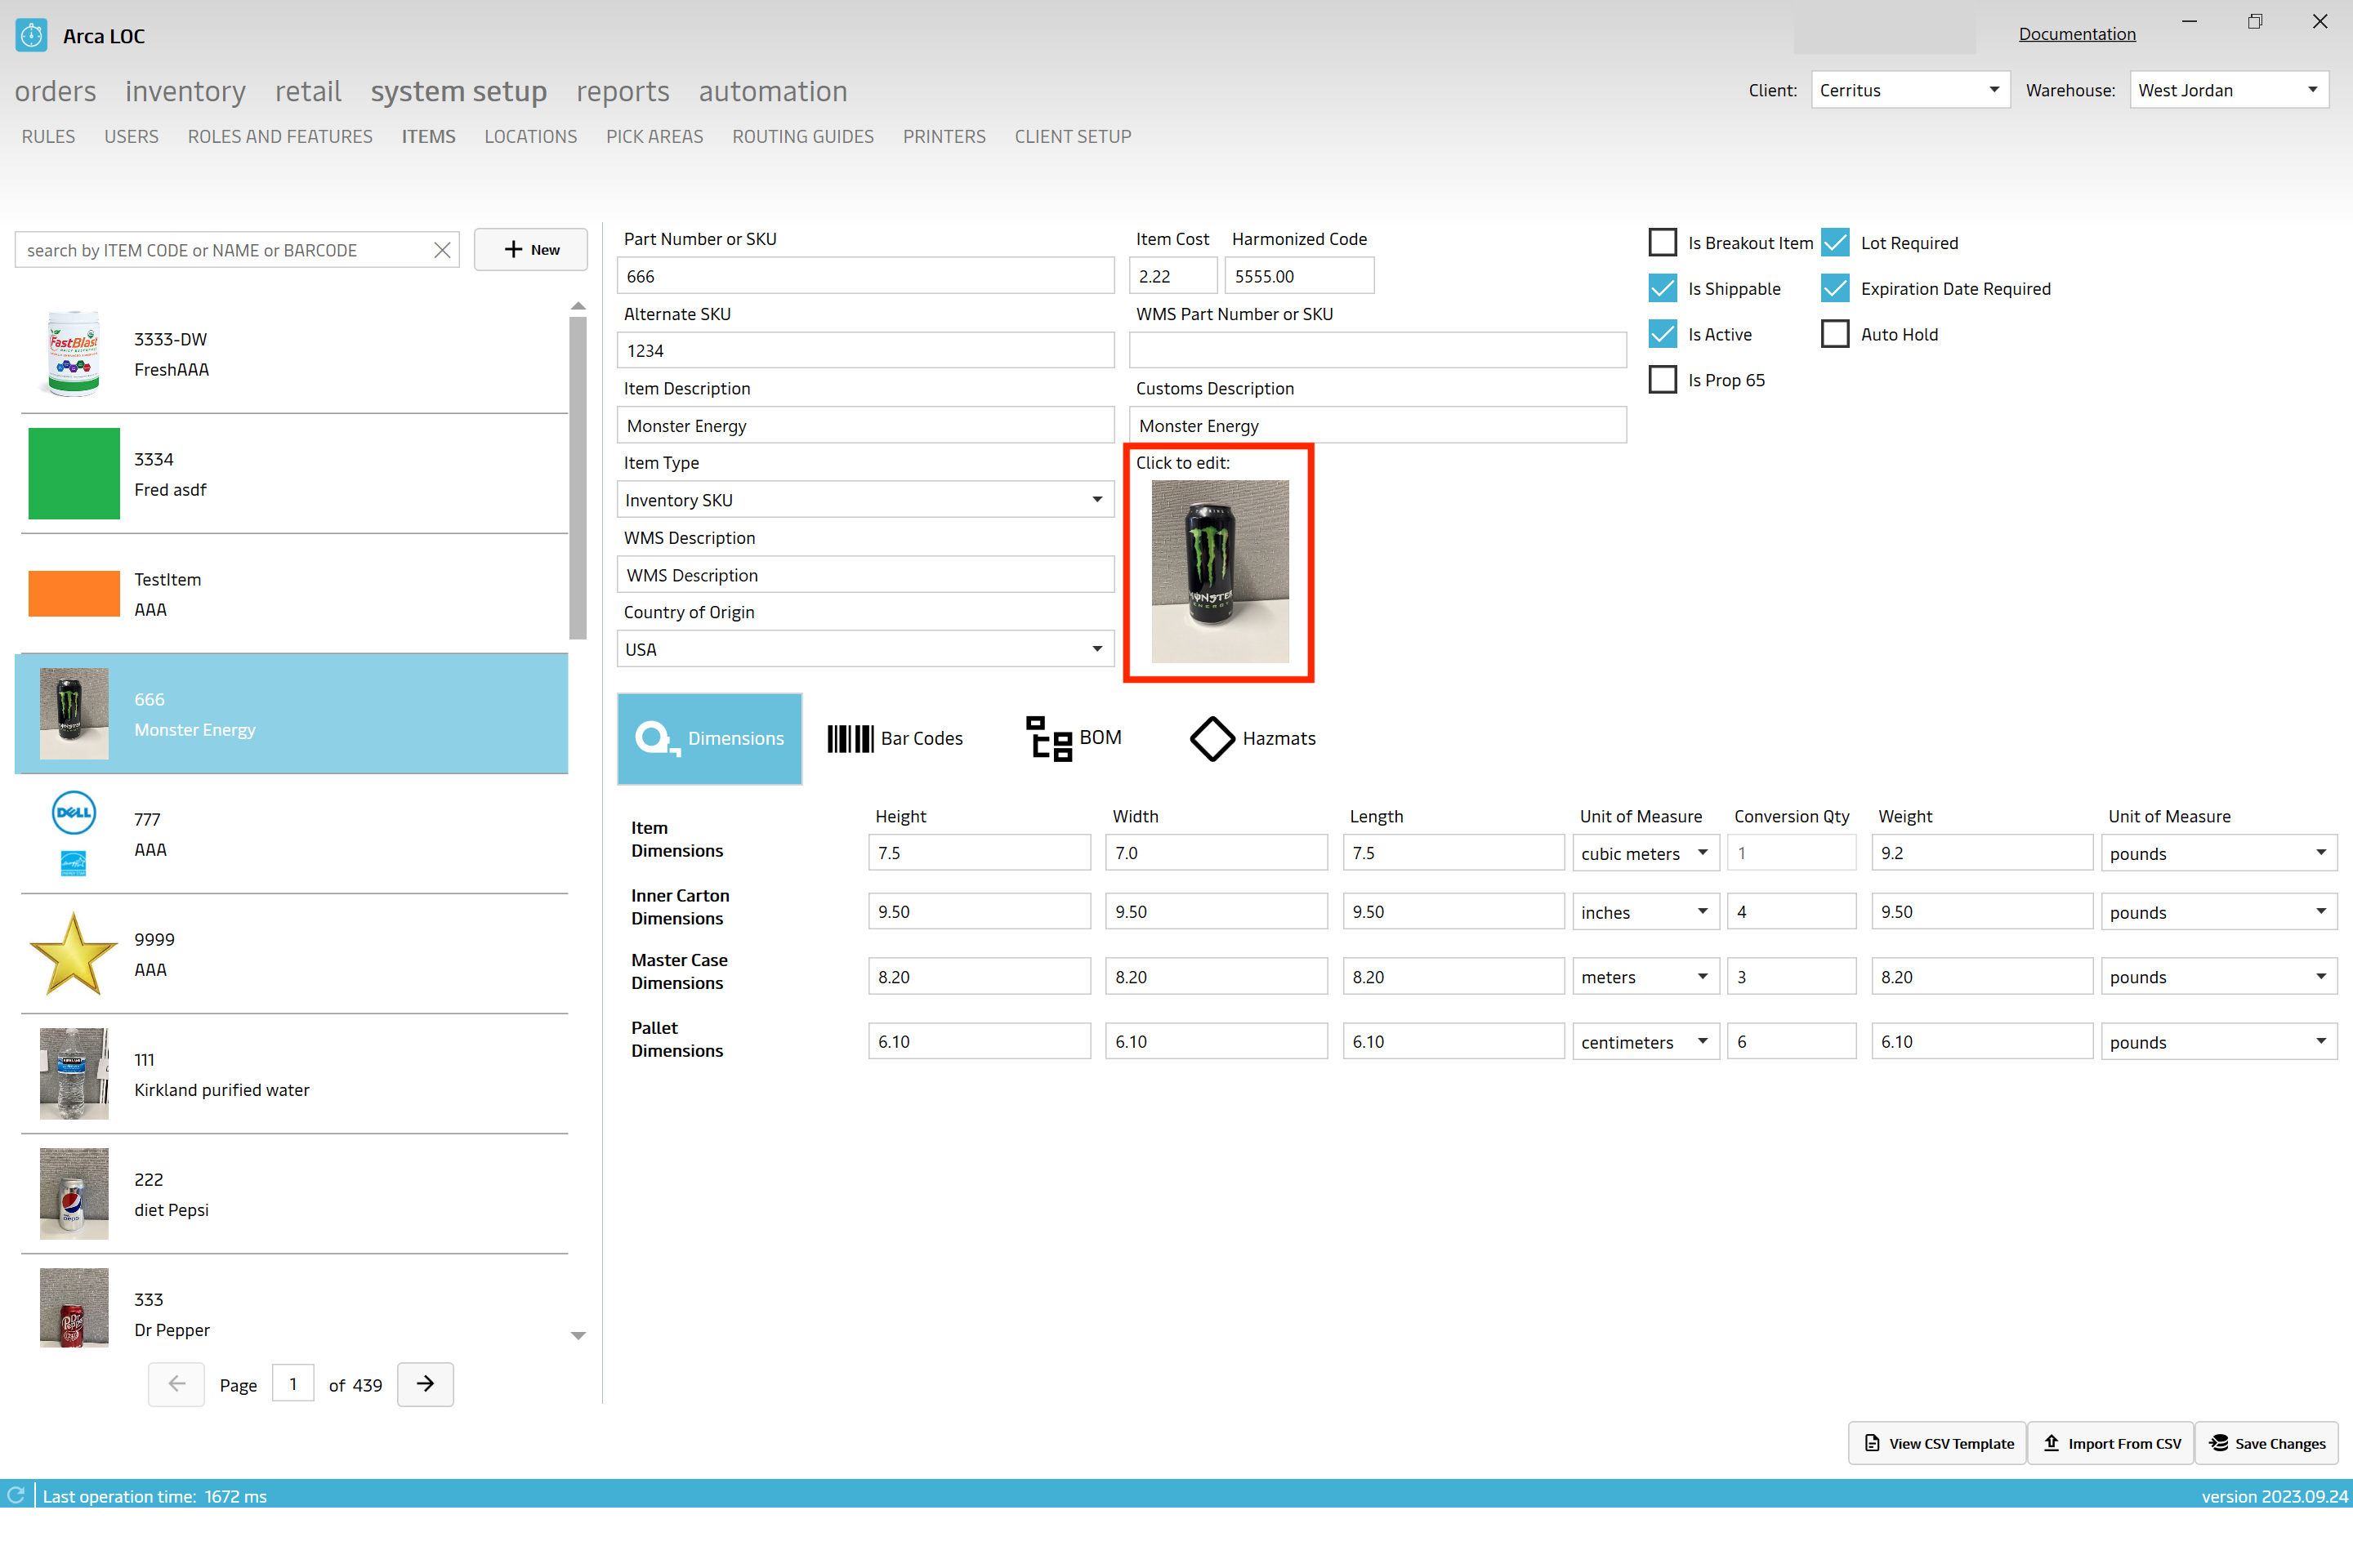
Task: Clear the item search box with X icon
Action: tap(442, 250)
